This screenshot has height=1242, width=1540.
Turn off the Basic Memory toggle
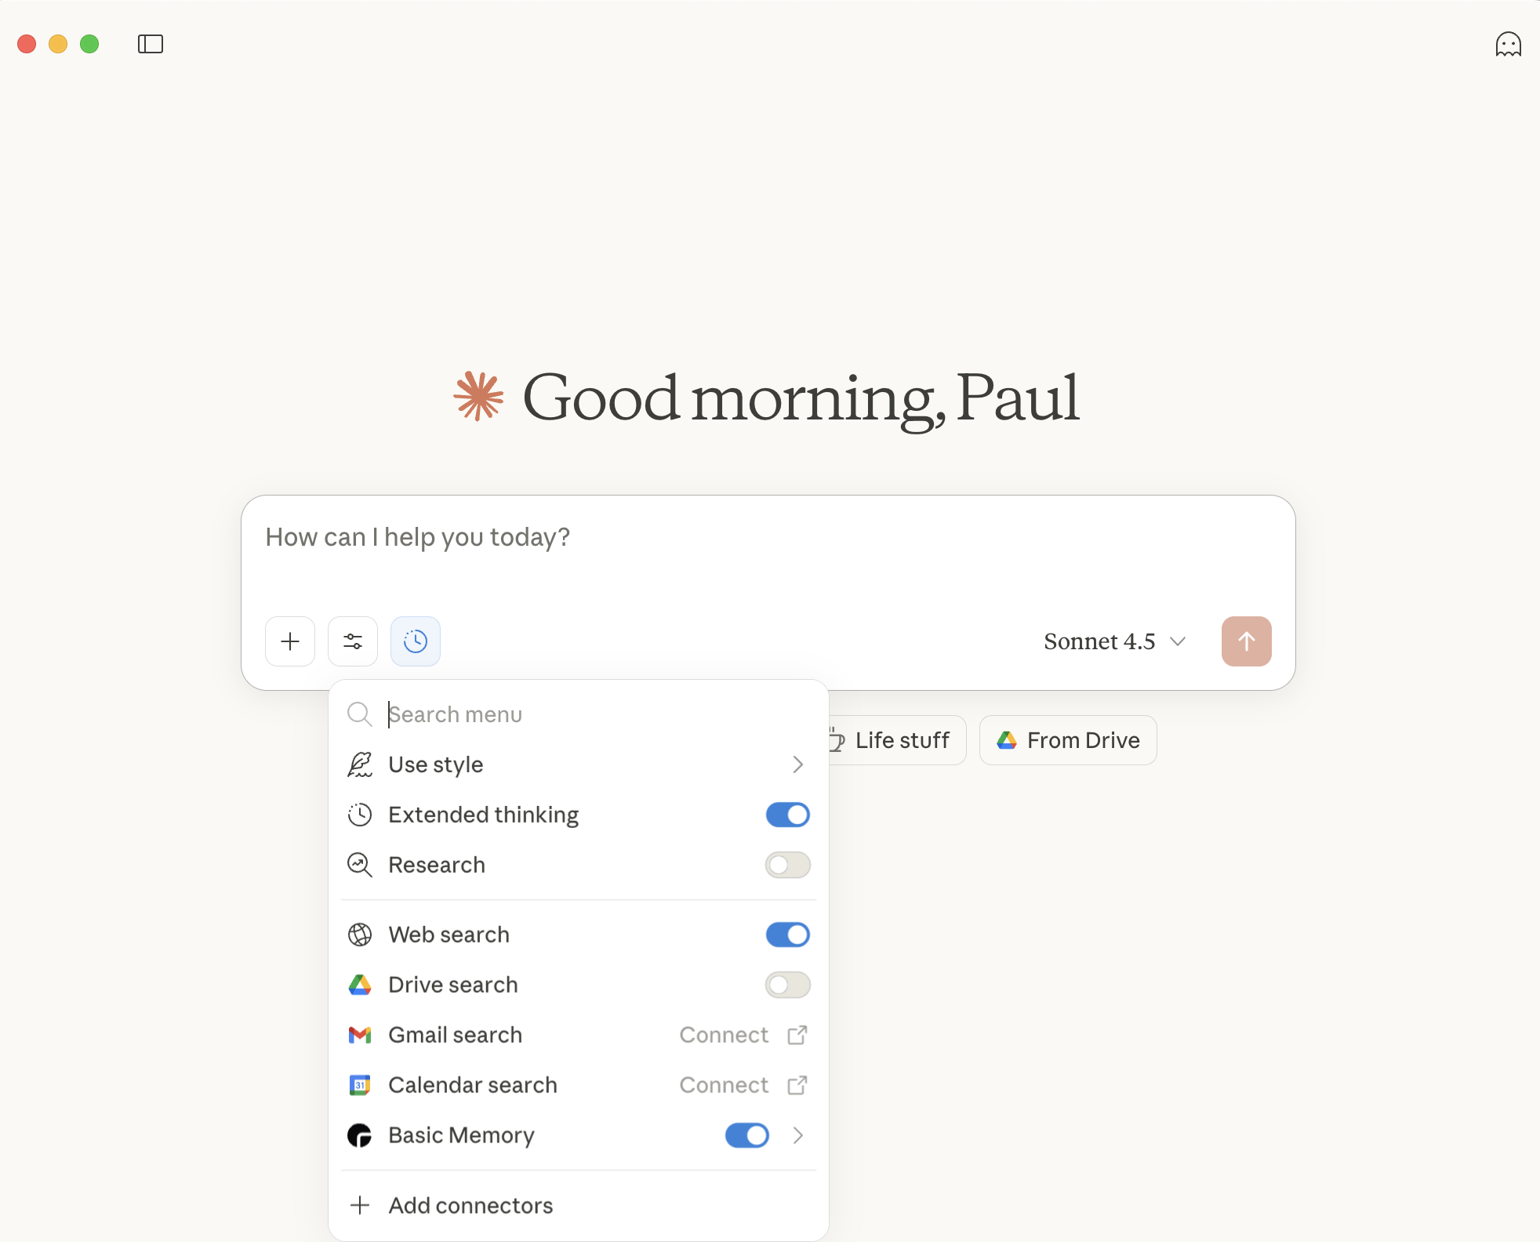tap(746, 1135)
